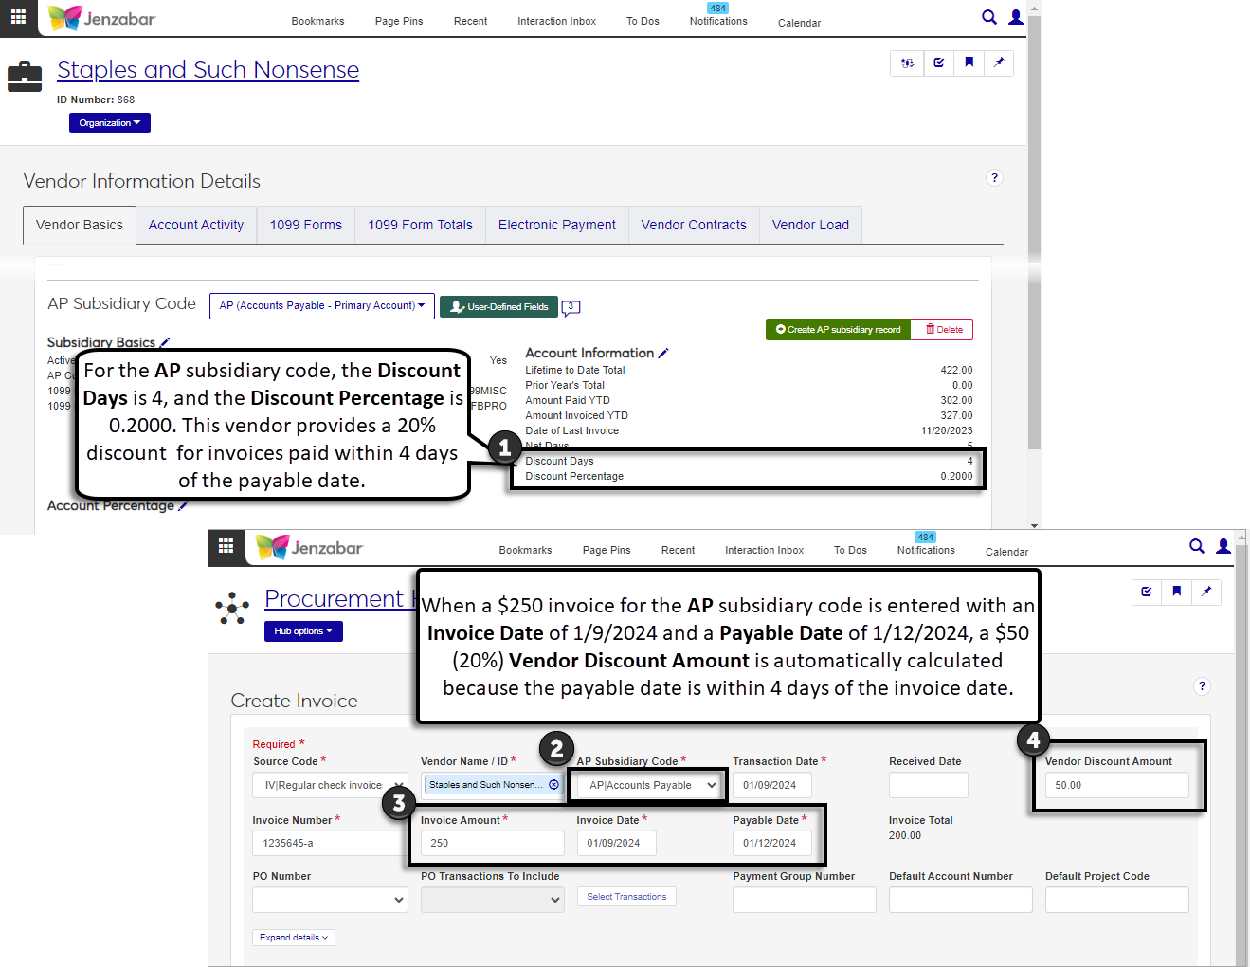Click the User-Defined Fields button
Screen dimensions: 1250x967
pyautogui.click(x=498, y=306)
